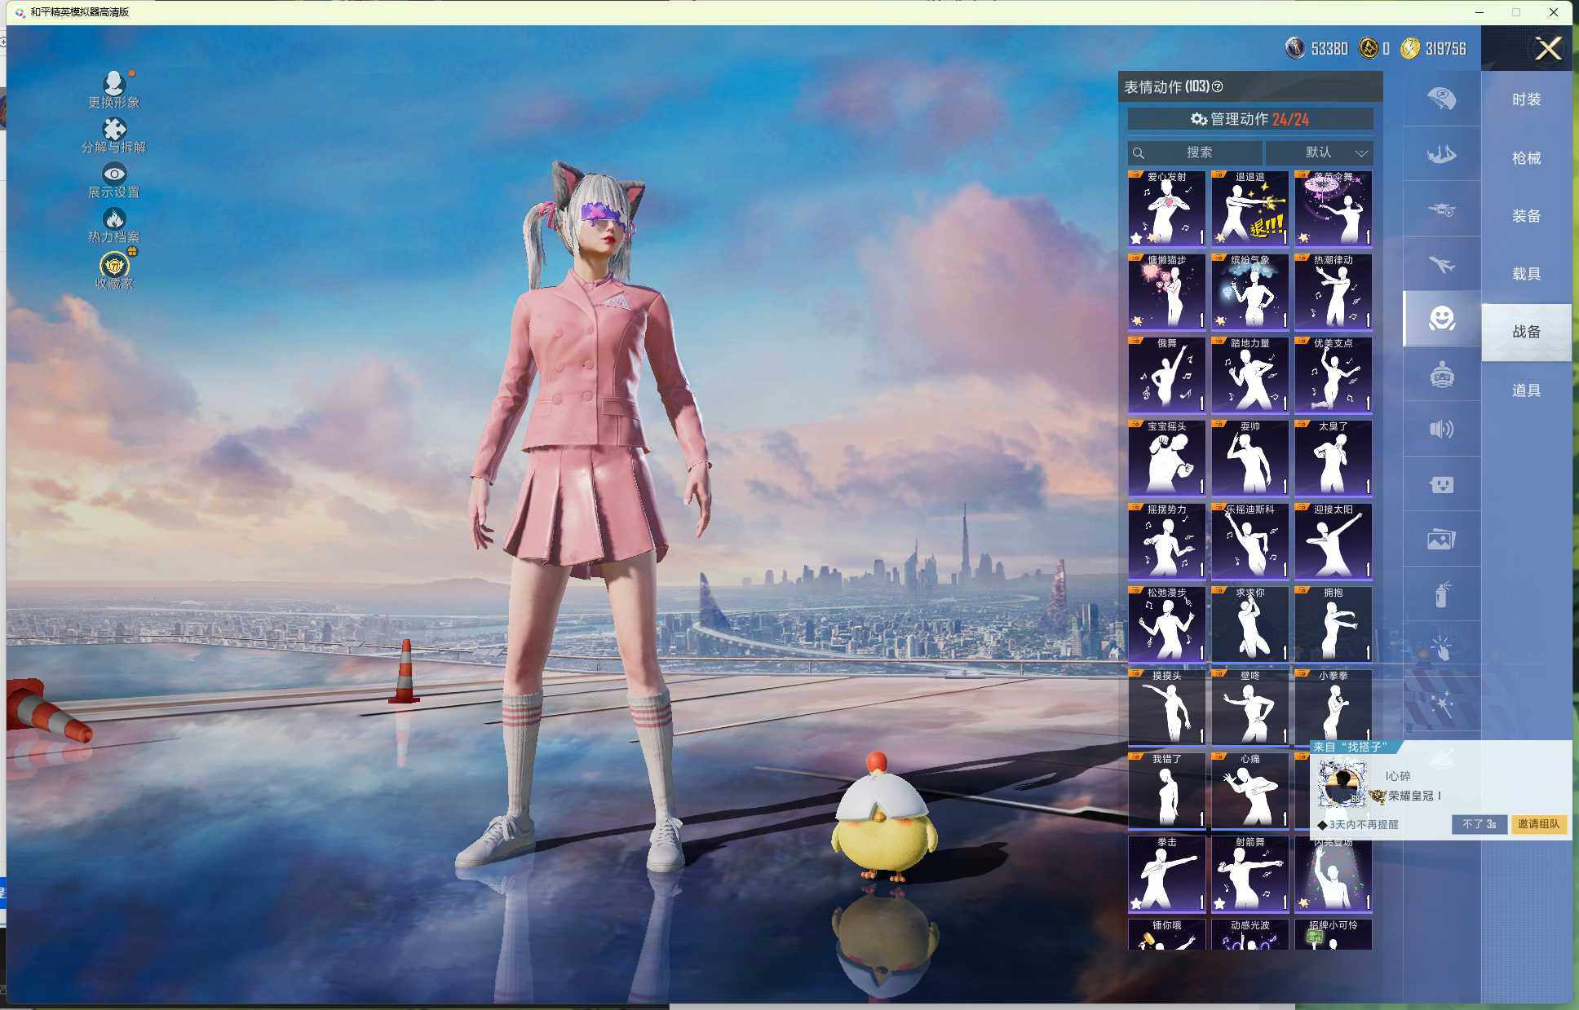1579x1010 pixels.
Task: Open the photo gallery category icon
Action: coord(1441,539)
